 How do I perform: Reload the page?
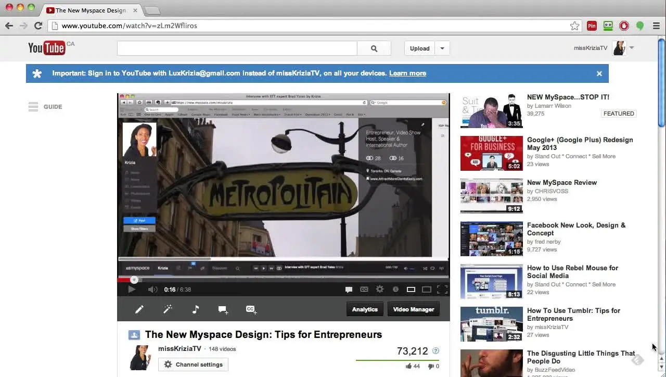tap(38, 26)
